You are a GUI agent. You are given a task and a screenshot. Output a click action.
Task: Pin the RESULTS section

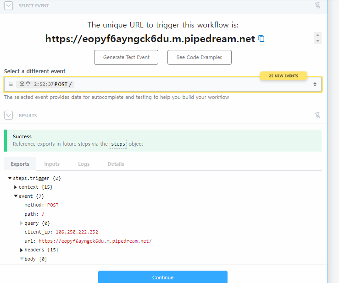317,115
